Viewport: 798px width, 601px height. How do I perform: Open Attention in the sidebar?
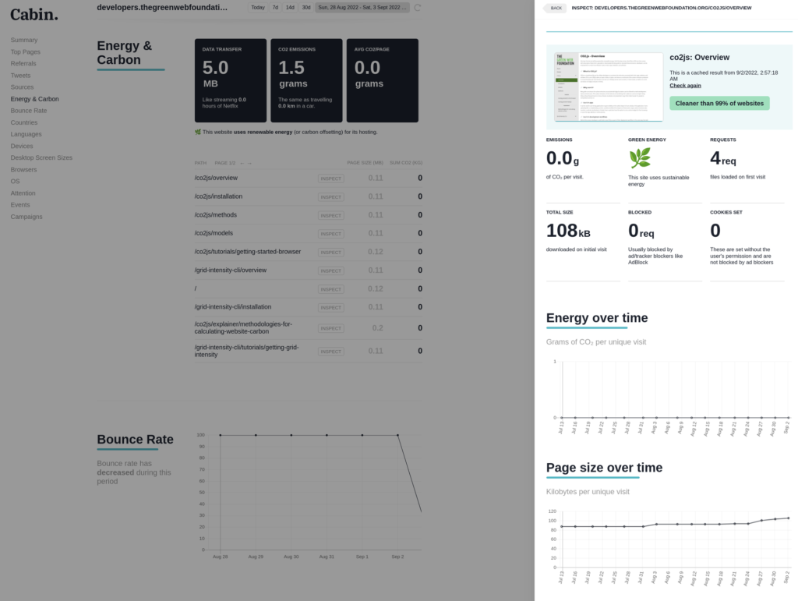pyautogui.click(x=23, y=193)
